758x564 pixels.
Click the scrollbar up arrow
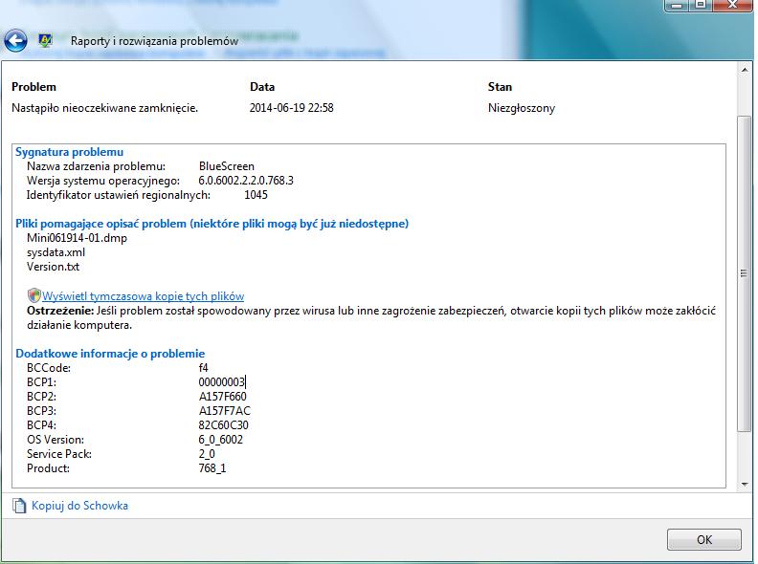[x=745, y=70]
